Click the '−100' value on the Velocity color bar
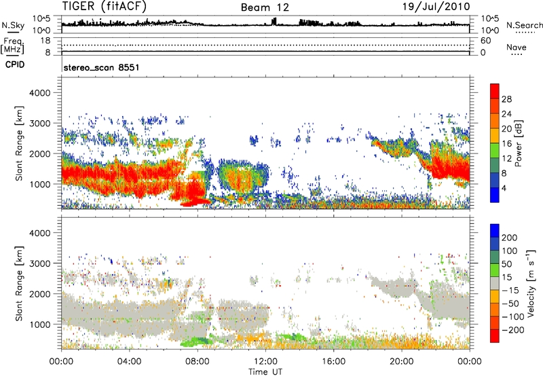The width and height of the screenshot is (543, 376). [x=512, y=317]
